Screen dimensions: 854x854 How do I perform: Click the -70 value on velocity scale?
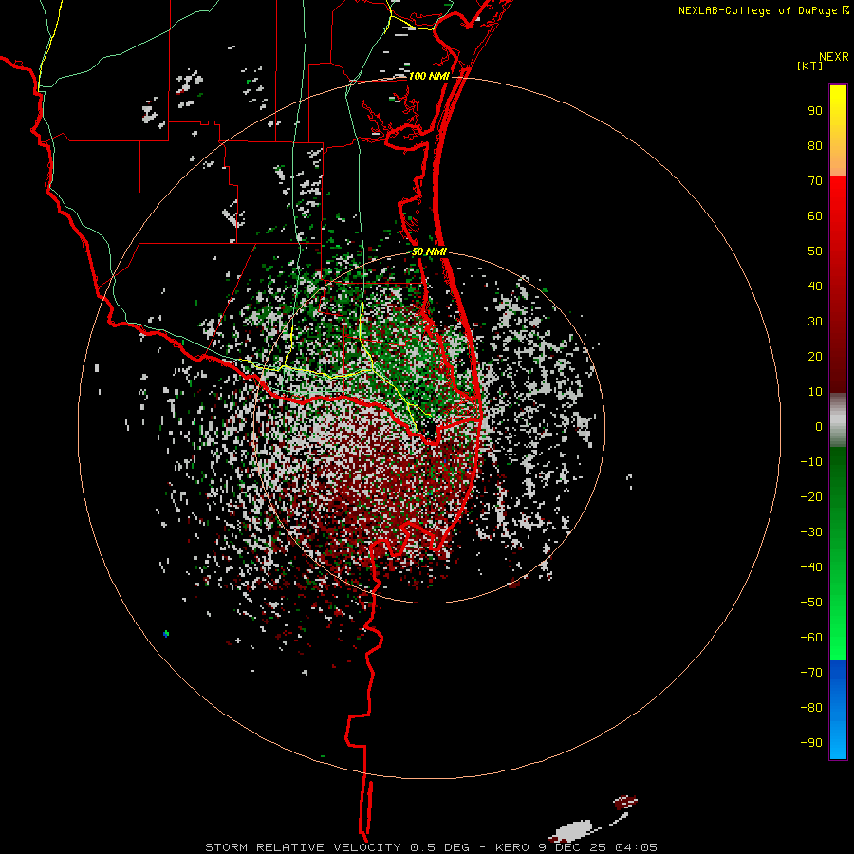click(811, 673)
